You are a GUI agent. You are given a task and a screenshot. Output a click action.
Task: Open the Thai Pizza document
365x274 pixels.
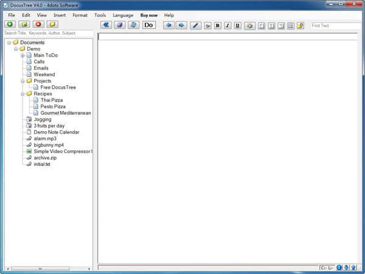click(x=52, y=100)
